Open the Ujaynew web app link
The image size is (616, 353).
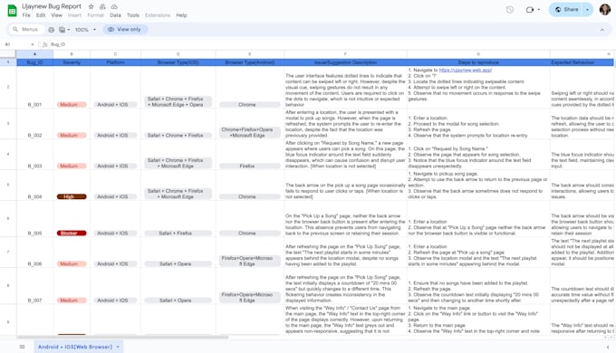(465, 70)
